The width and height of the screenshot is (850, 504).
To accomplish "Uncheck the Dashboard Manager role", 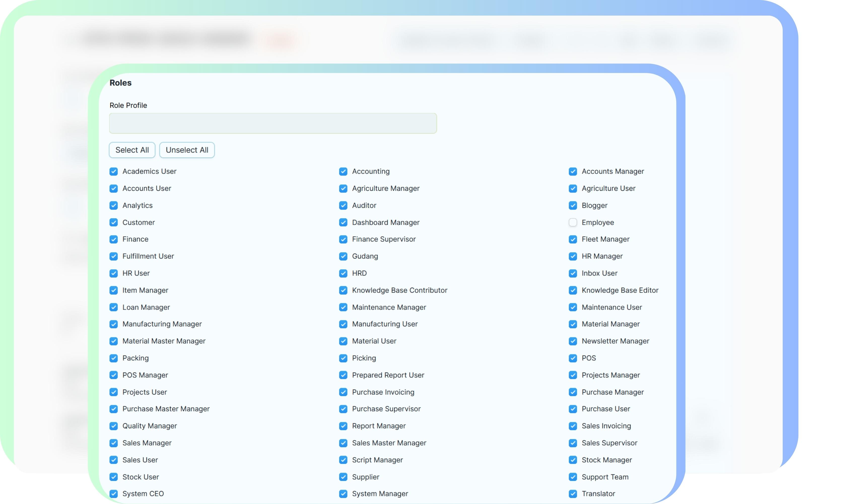I will click(343, 222).
